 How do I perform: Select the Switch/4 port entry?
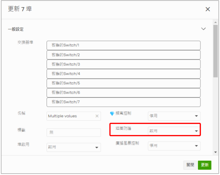click(x=124, y=74)
